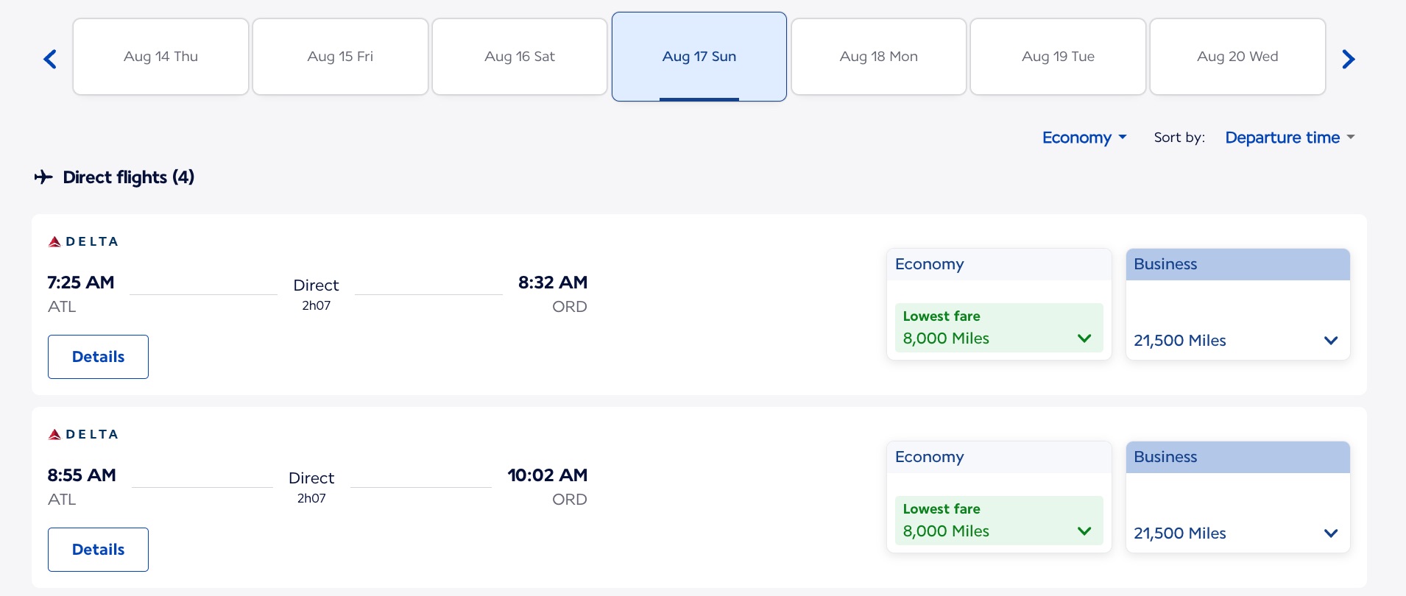Screen dimensions: 1406x596
Task: Pick the Aug 19 Tue date tab
Action: pos(1058,57)
